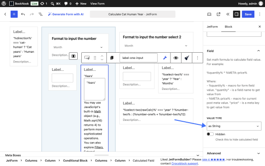Open the editor options three-dot menu
The height and width of the screenshot is (166, 265).
(260, 14)
